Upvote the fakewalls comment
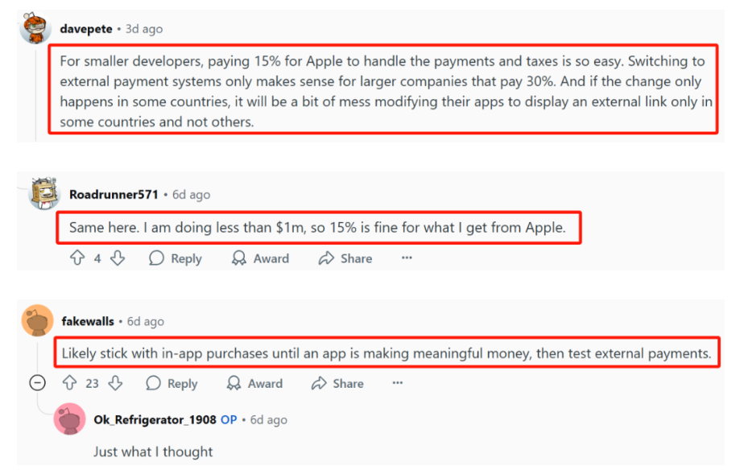This screenshot has width=740, height=474. pos(69,383)
